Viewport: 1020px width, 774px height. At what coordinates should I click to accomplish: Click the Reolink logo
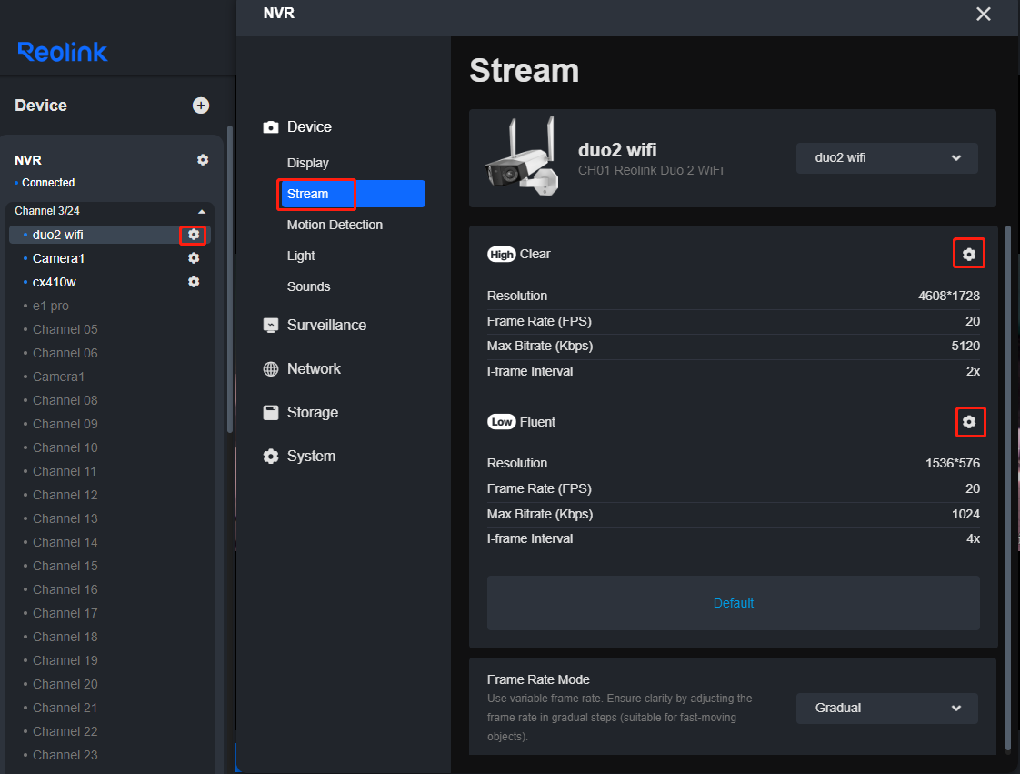point(63,52)
